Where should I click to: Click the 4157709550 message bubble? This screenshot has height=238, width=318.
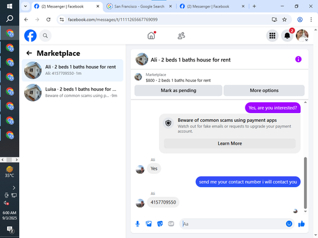(x=163, y=202)
